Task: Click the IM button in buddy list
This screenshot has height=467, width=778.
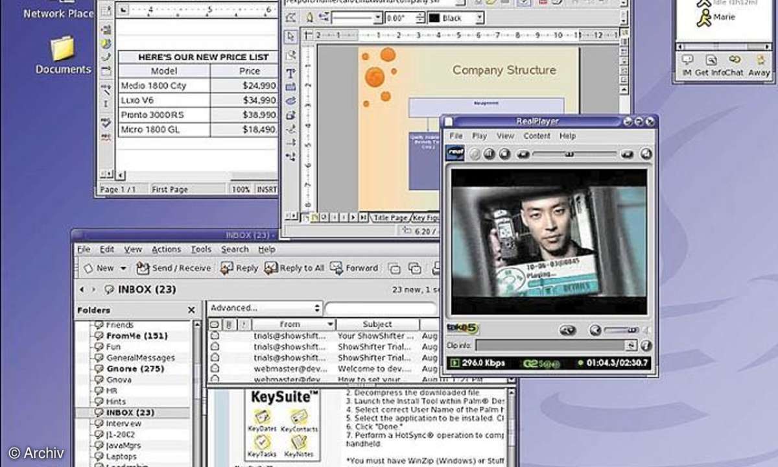Action: 687,66
